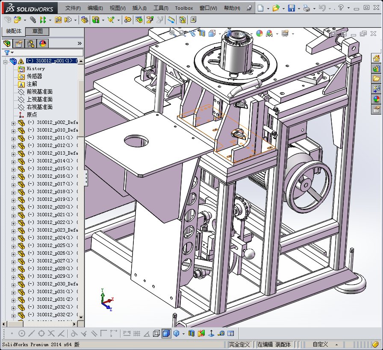Click the 自定义 status bar arrow
Screen dimensions: 383x350
coord(336,344)
